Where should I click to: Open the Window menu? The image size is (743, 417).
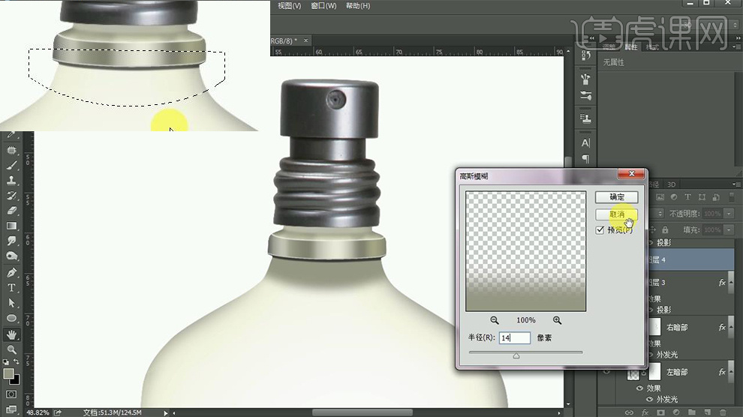click(x=323, y=6)
